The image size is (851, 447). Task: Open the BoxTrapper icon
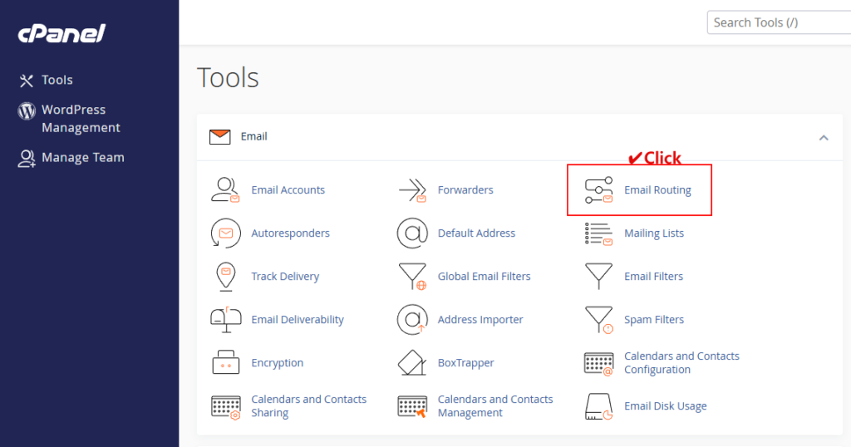[x=412, y=363]
